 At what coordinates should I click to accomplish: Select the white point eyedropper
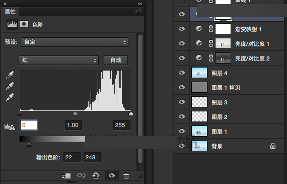(10, 97)
